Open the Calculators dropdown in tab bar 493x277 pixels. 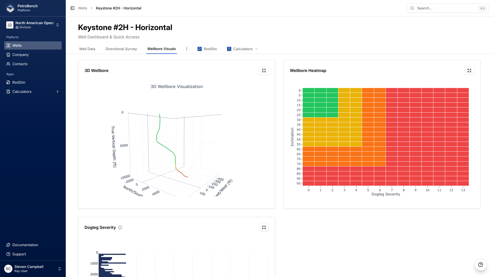click(x=257, y=49)
